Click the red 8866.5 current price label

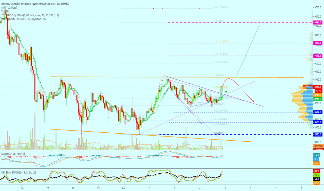[x=318, y=87]
